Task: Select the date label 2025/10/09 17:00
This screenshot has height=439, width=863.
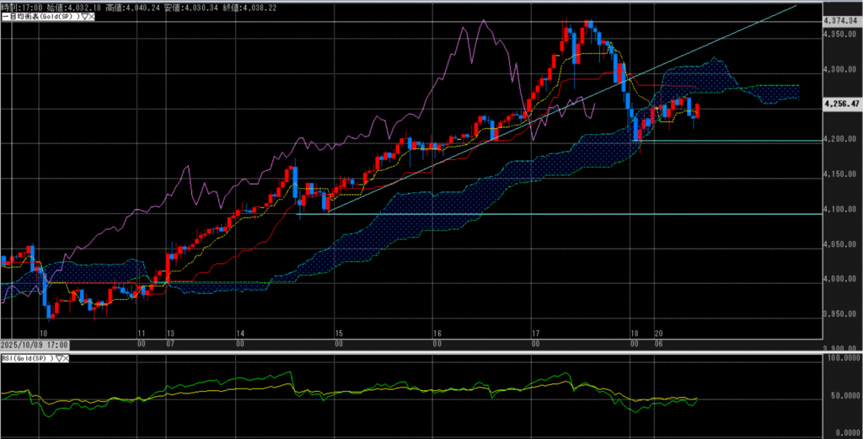Action: click(35, 345)
